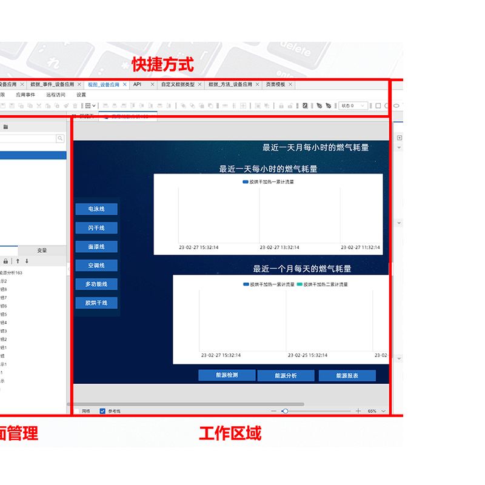Click the trash/delete icon under the toolbar

point(74,105)
